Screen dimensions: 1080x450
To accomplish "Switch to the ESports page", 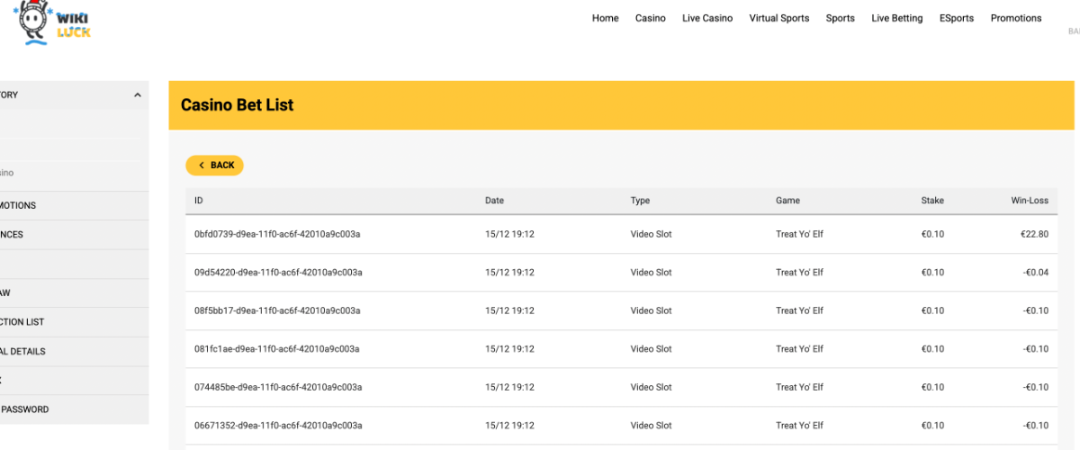I will pyautogui.click(x=956, y=18).
